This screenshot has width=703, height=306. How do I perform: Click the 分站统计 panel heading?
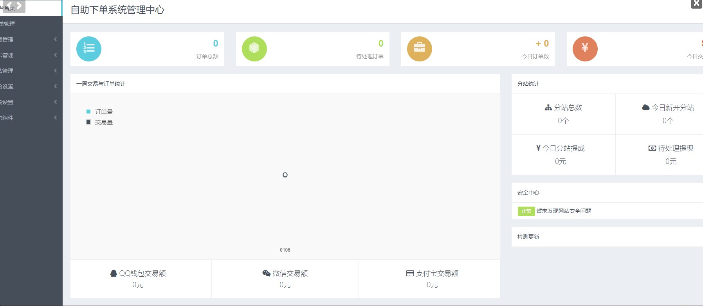point(528,84)
